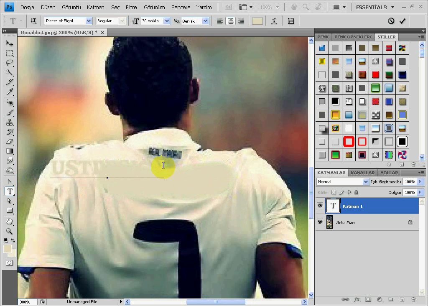
Task: Open the ESSENTIALS workspace dropdown
Action: [375, 8]
